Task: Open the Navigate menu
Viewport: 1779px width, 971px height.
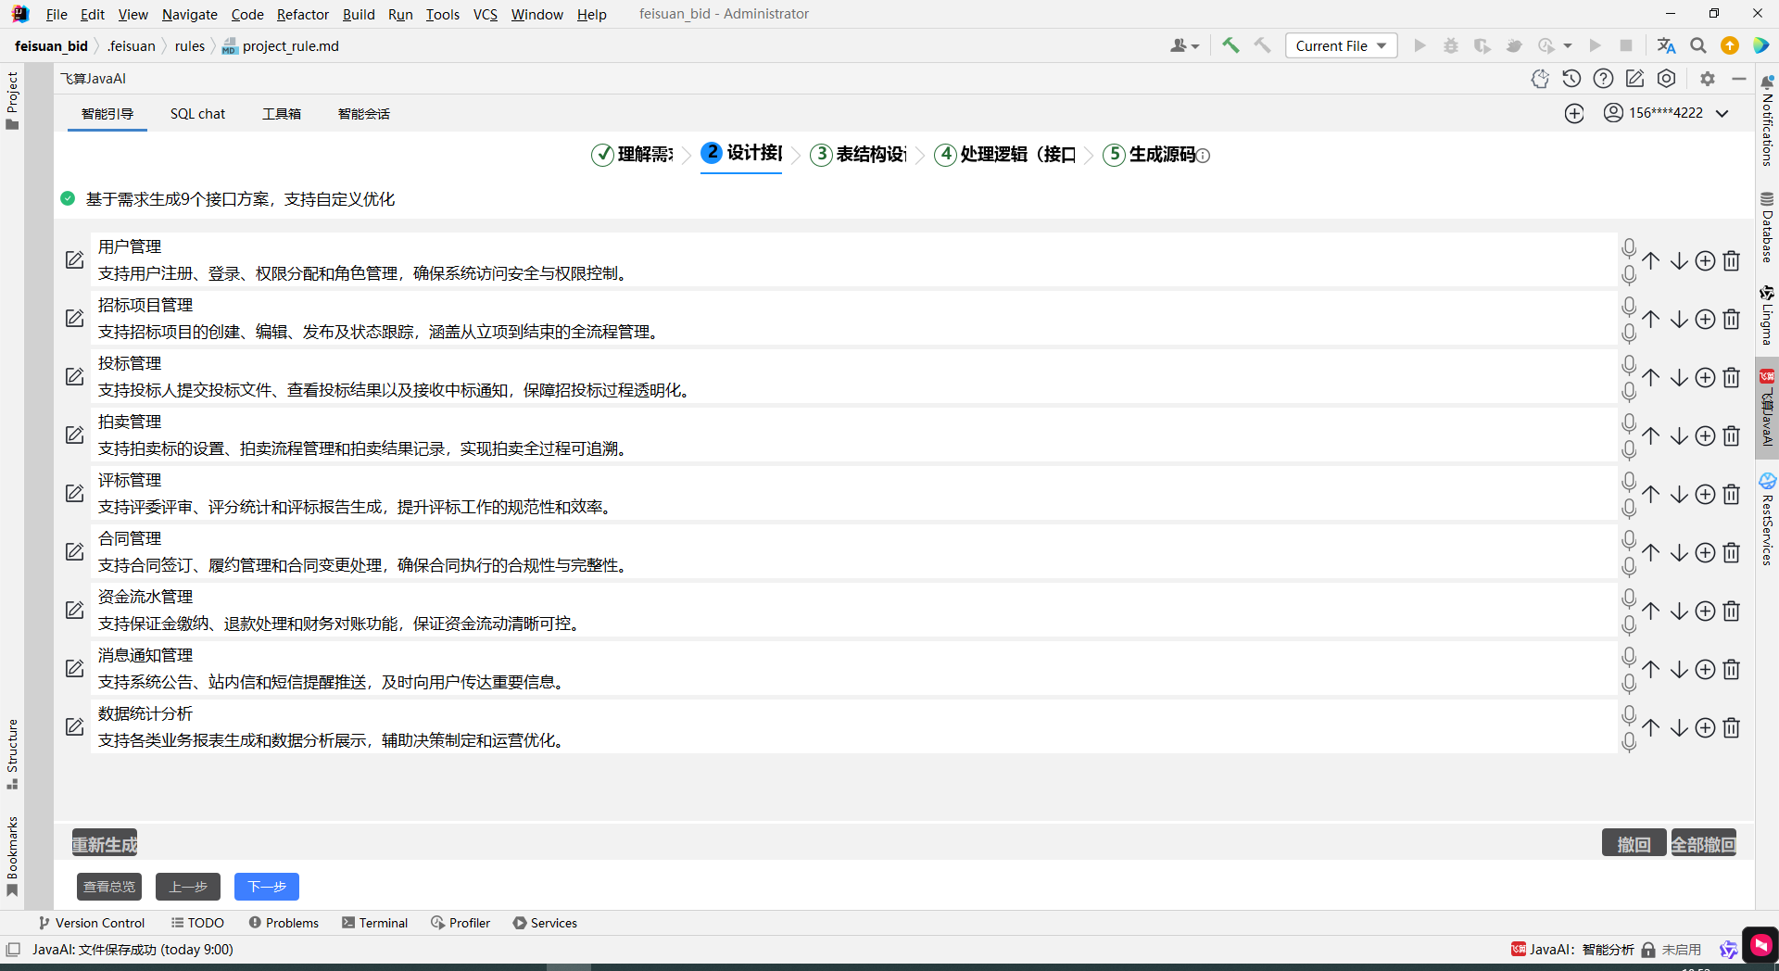Action: click(x=189, y=14)
